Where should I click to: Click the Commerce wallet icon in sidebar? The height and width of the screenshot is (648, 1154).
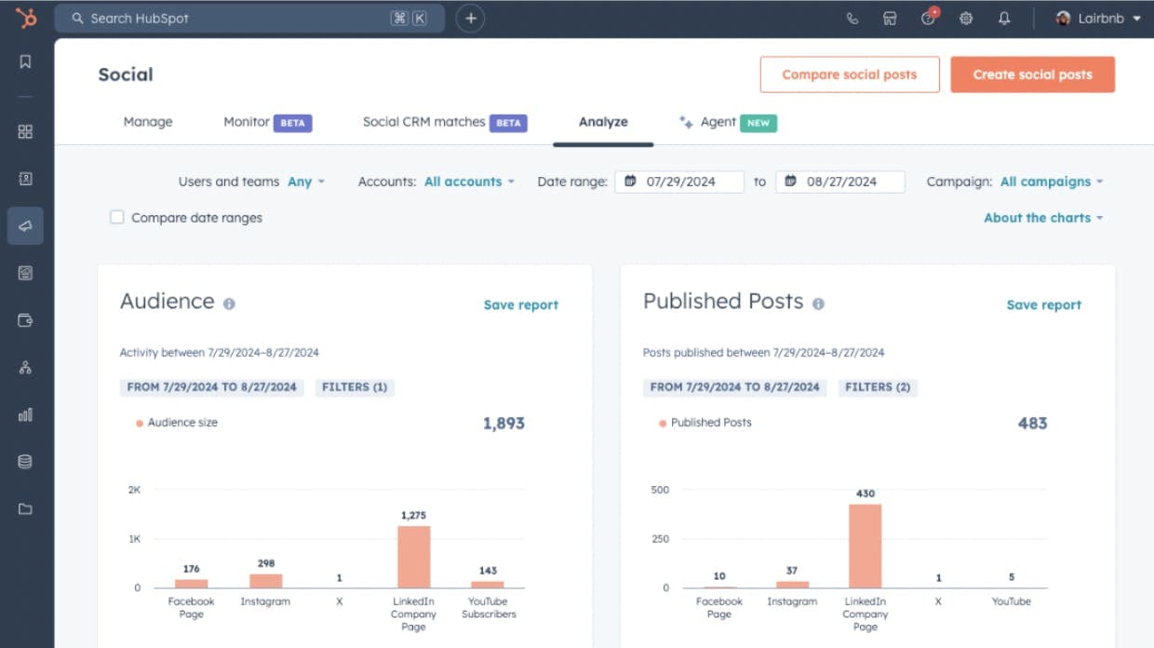coord(26,319)
